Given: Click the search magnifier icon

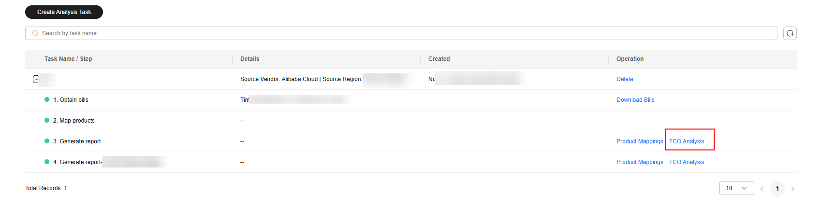Looking at the screenshot, I should [x=35, y=33].
